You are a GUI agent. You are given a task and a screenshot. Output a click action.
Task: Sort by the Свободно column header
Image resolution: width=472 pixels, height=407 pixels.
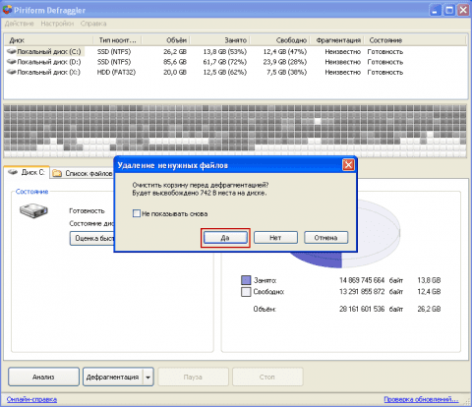coord(280,40)
